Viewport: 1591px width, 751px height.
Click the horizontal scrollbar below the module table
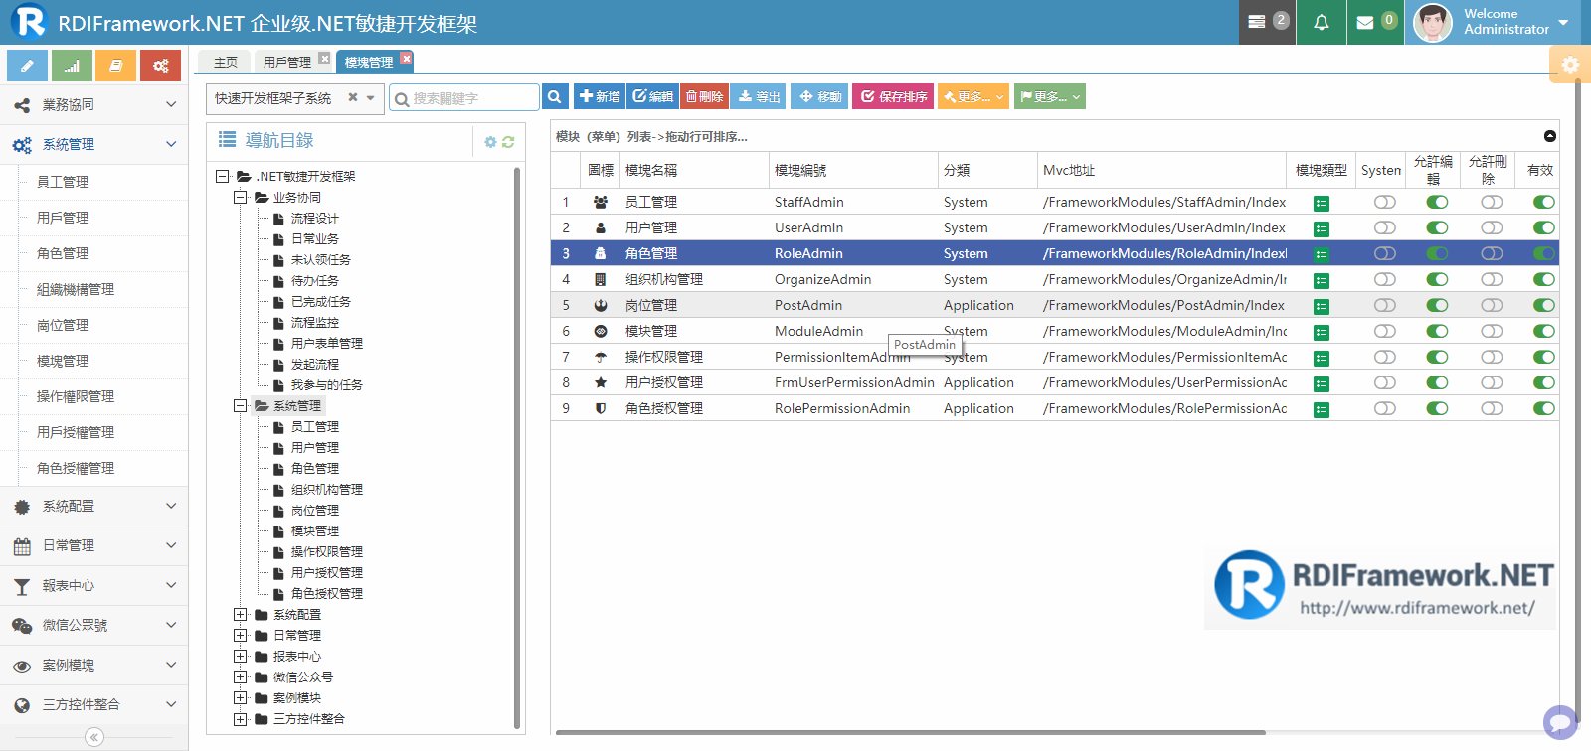[x=910, y=733]
